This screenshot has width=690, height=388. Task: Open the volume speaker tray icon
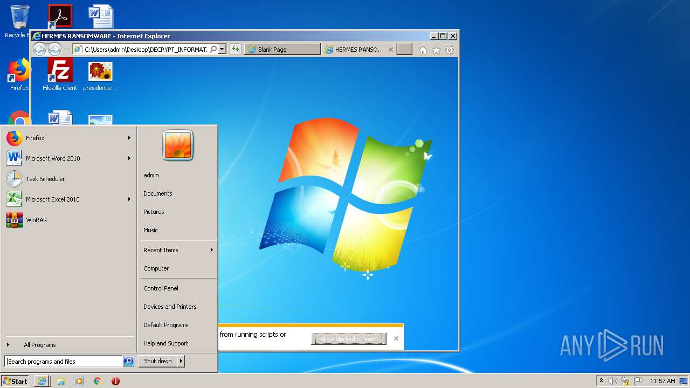pos(613,381)
